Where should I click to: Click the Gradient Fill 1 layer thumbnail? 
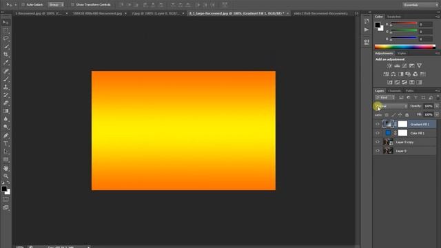click(x=388, y=124)
